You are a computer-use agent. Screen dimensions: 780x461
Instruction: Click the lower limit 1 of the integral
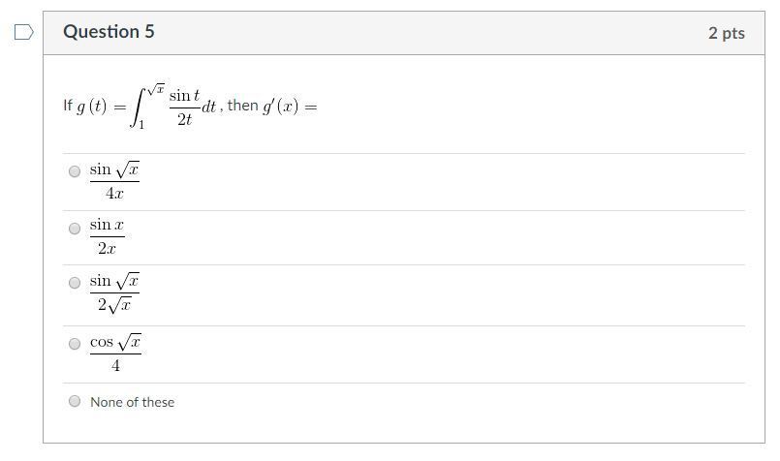(x=141, y=125)
